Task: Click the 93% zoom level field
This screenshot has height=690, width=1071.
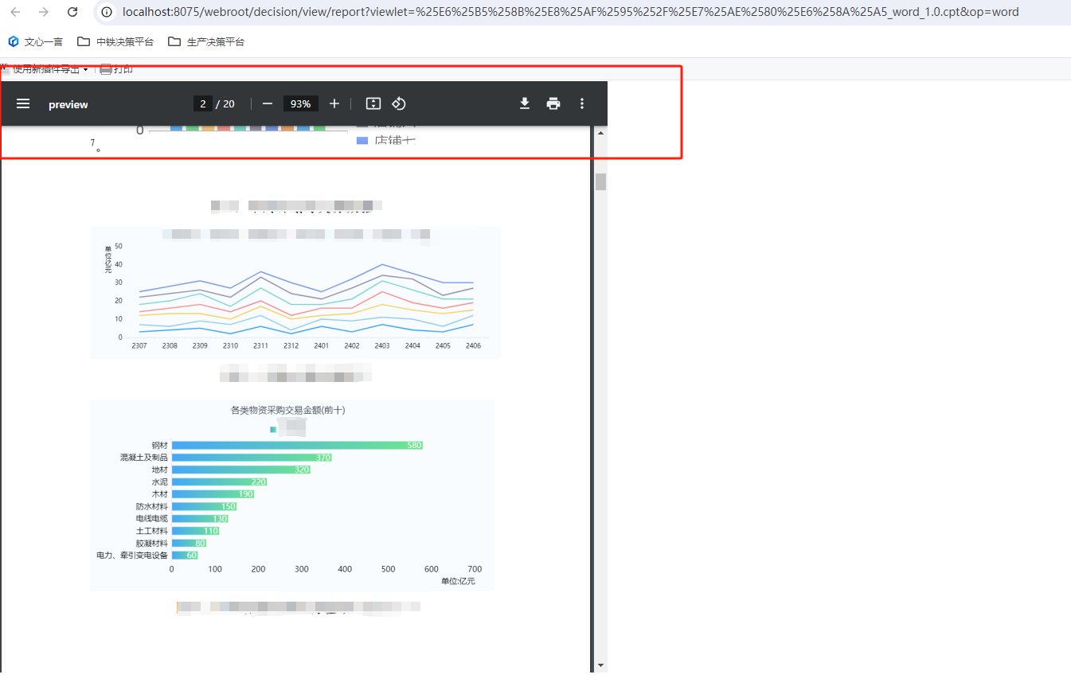Action: pyautogui.click(x=301, y=104)
